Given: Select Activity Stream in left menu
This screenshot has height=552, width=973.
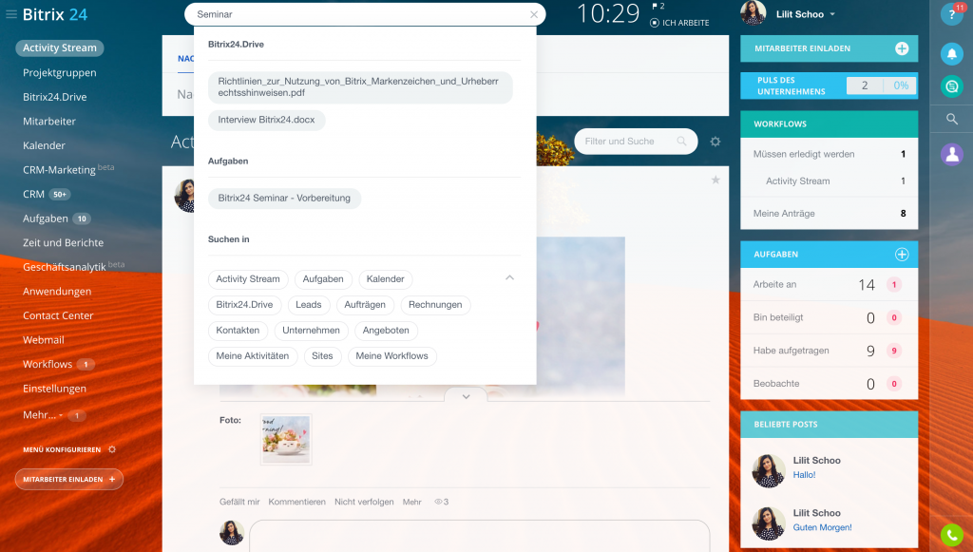Looking at the screenshot, I should tap(60, 48).
